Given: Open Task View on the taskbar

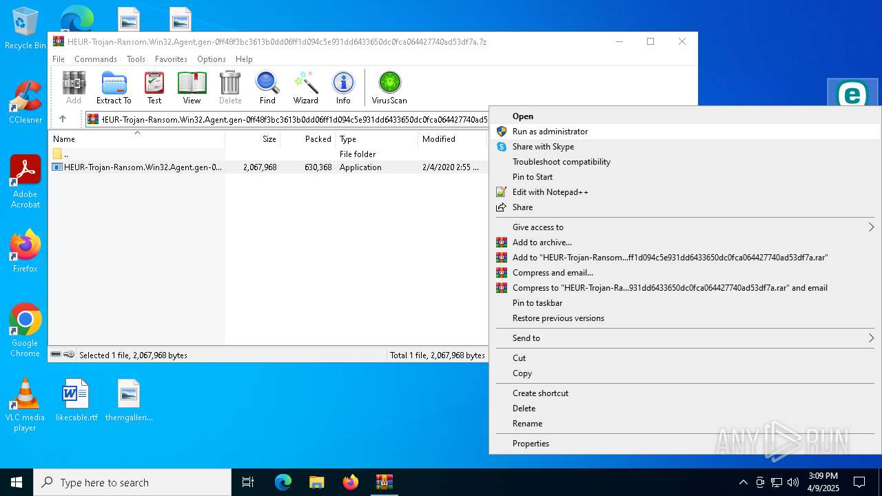Looking at the screenshot, I should (x=248, y=482).
